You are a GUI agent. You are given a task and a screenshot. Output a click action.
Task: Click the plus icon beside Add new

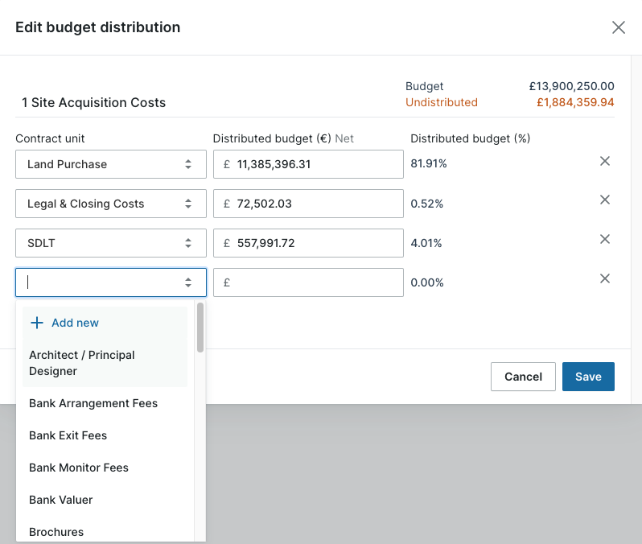click(x=36, y=323)
